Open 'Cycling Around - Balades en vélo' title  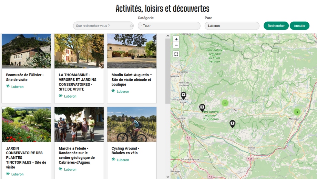(x=125, y=150)
